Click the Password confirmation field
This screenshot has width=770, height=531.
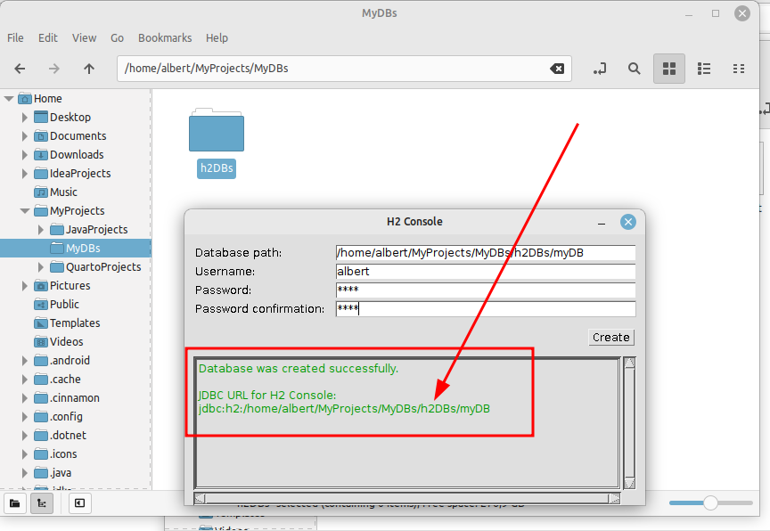(x=486, y=308)
